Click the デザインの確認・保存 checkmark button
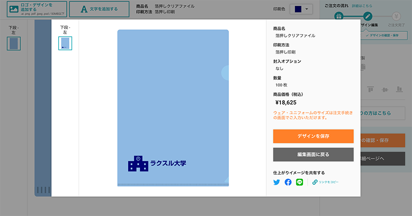Screen dimensions: 412x216 383,36
